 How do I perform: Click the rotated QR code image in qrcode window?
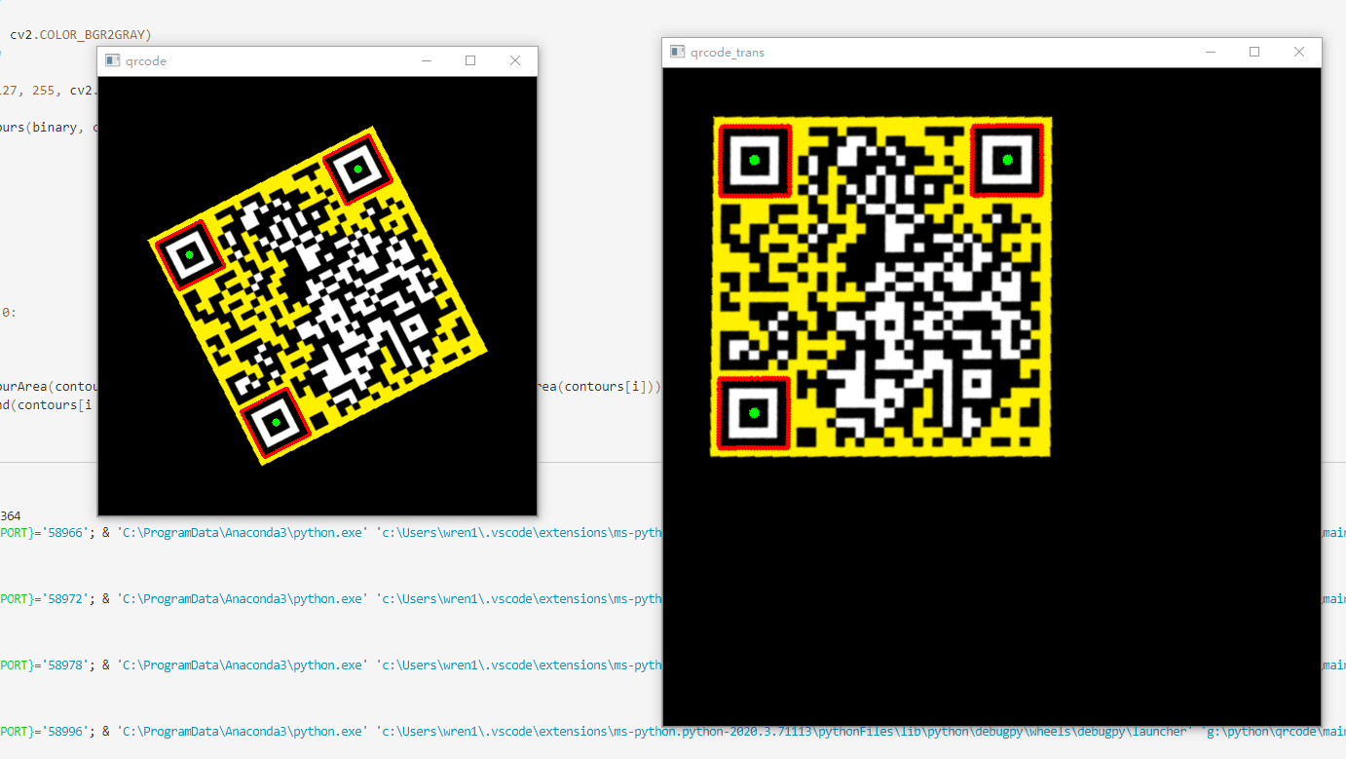(x=318, y=295)
